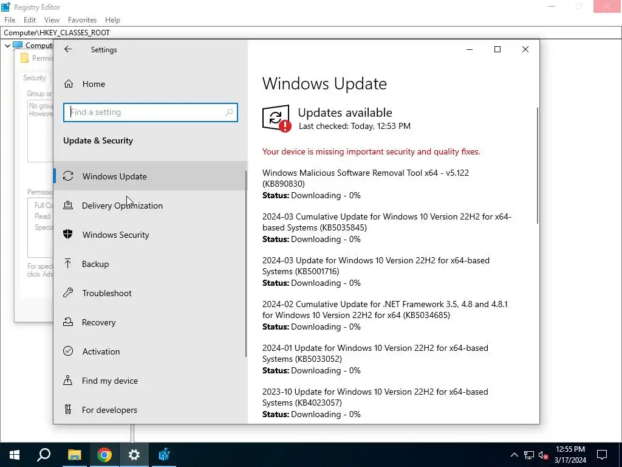Click the Updates available status icon
This screenshot has width=622, height=467.
[x=276, y=119]
